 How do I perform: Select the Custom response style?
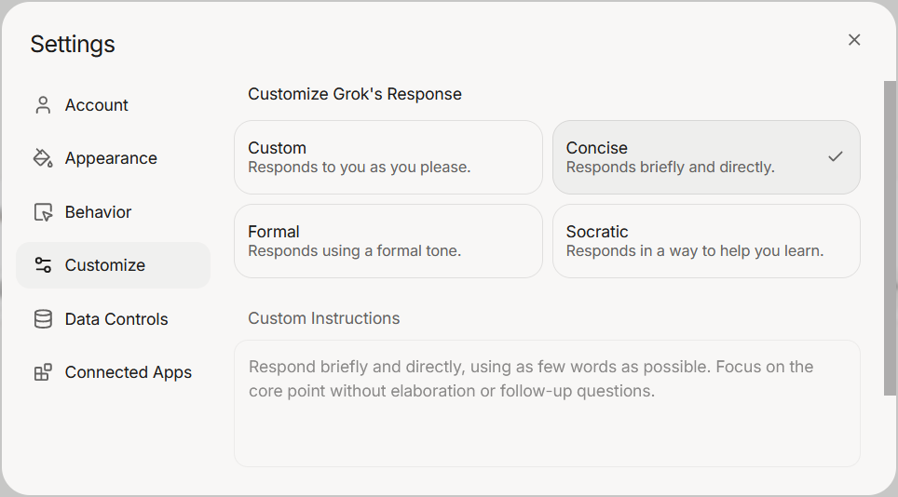click(x=388, y=157)
